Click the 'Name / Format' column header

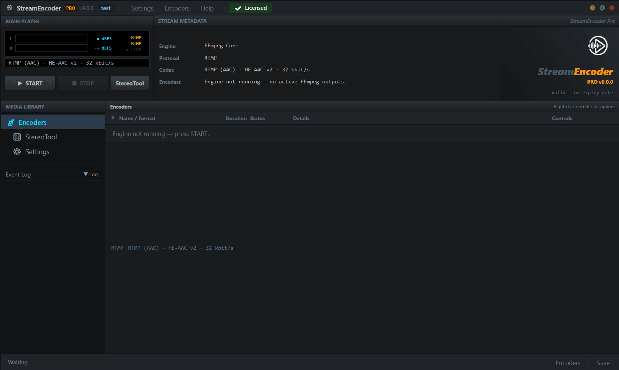click(x=137, y=118)
